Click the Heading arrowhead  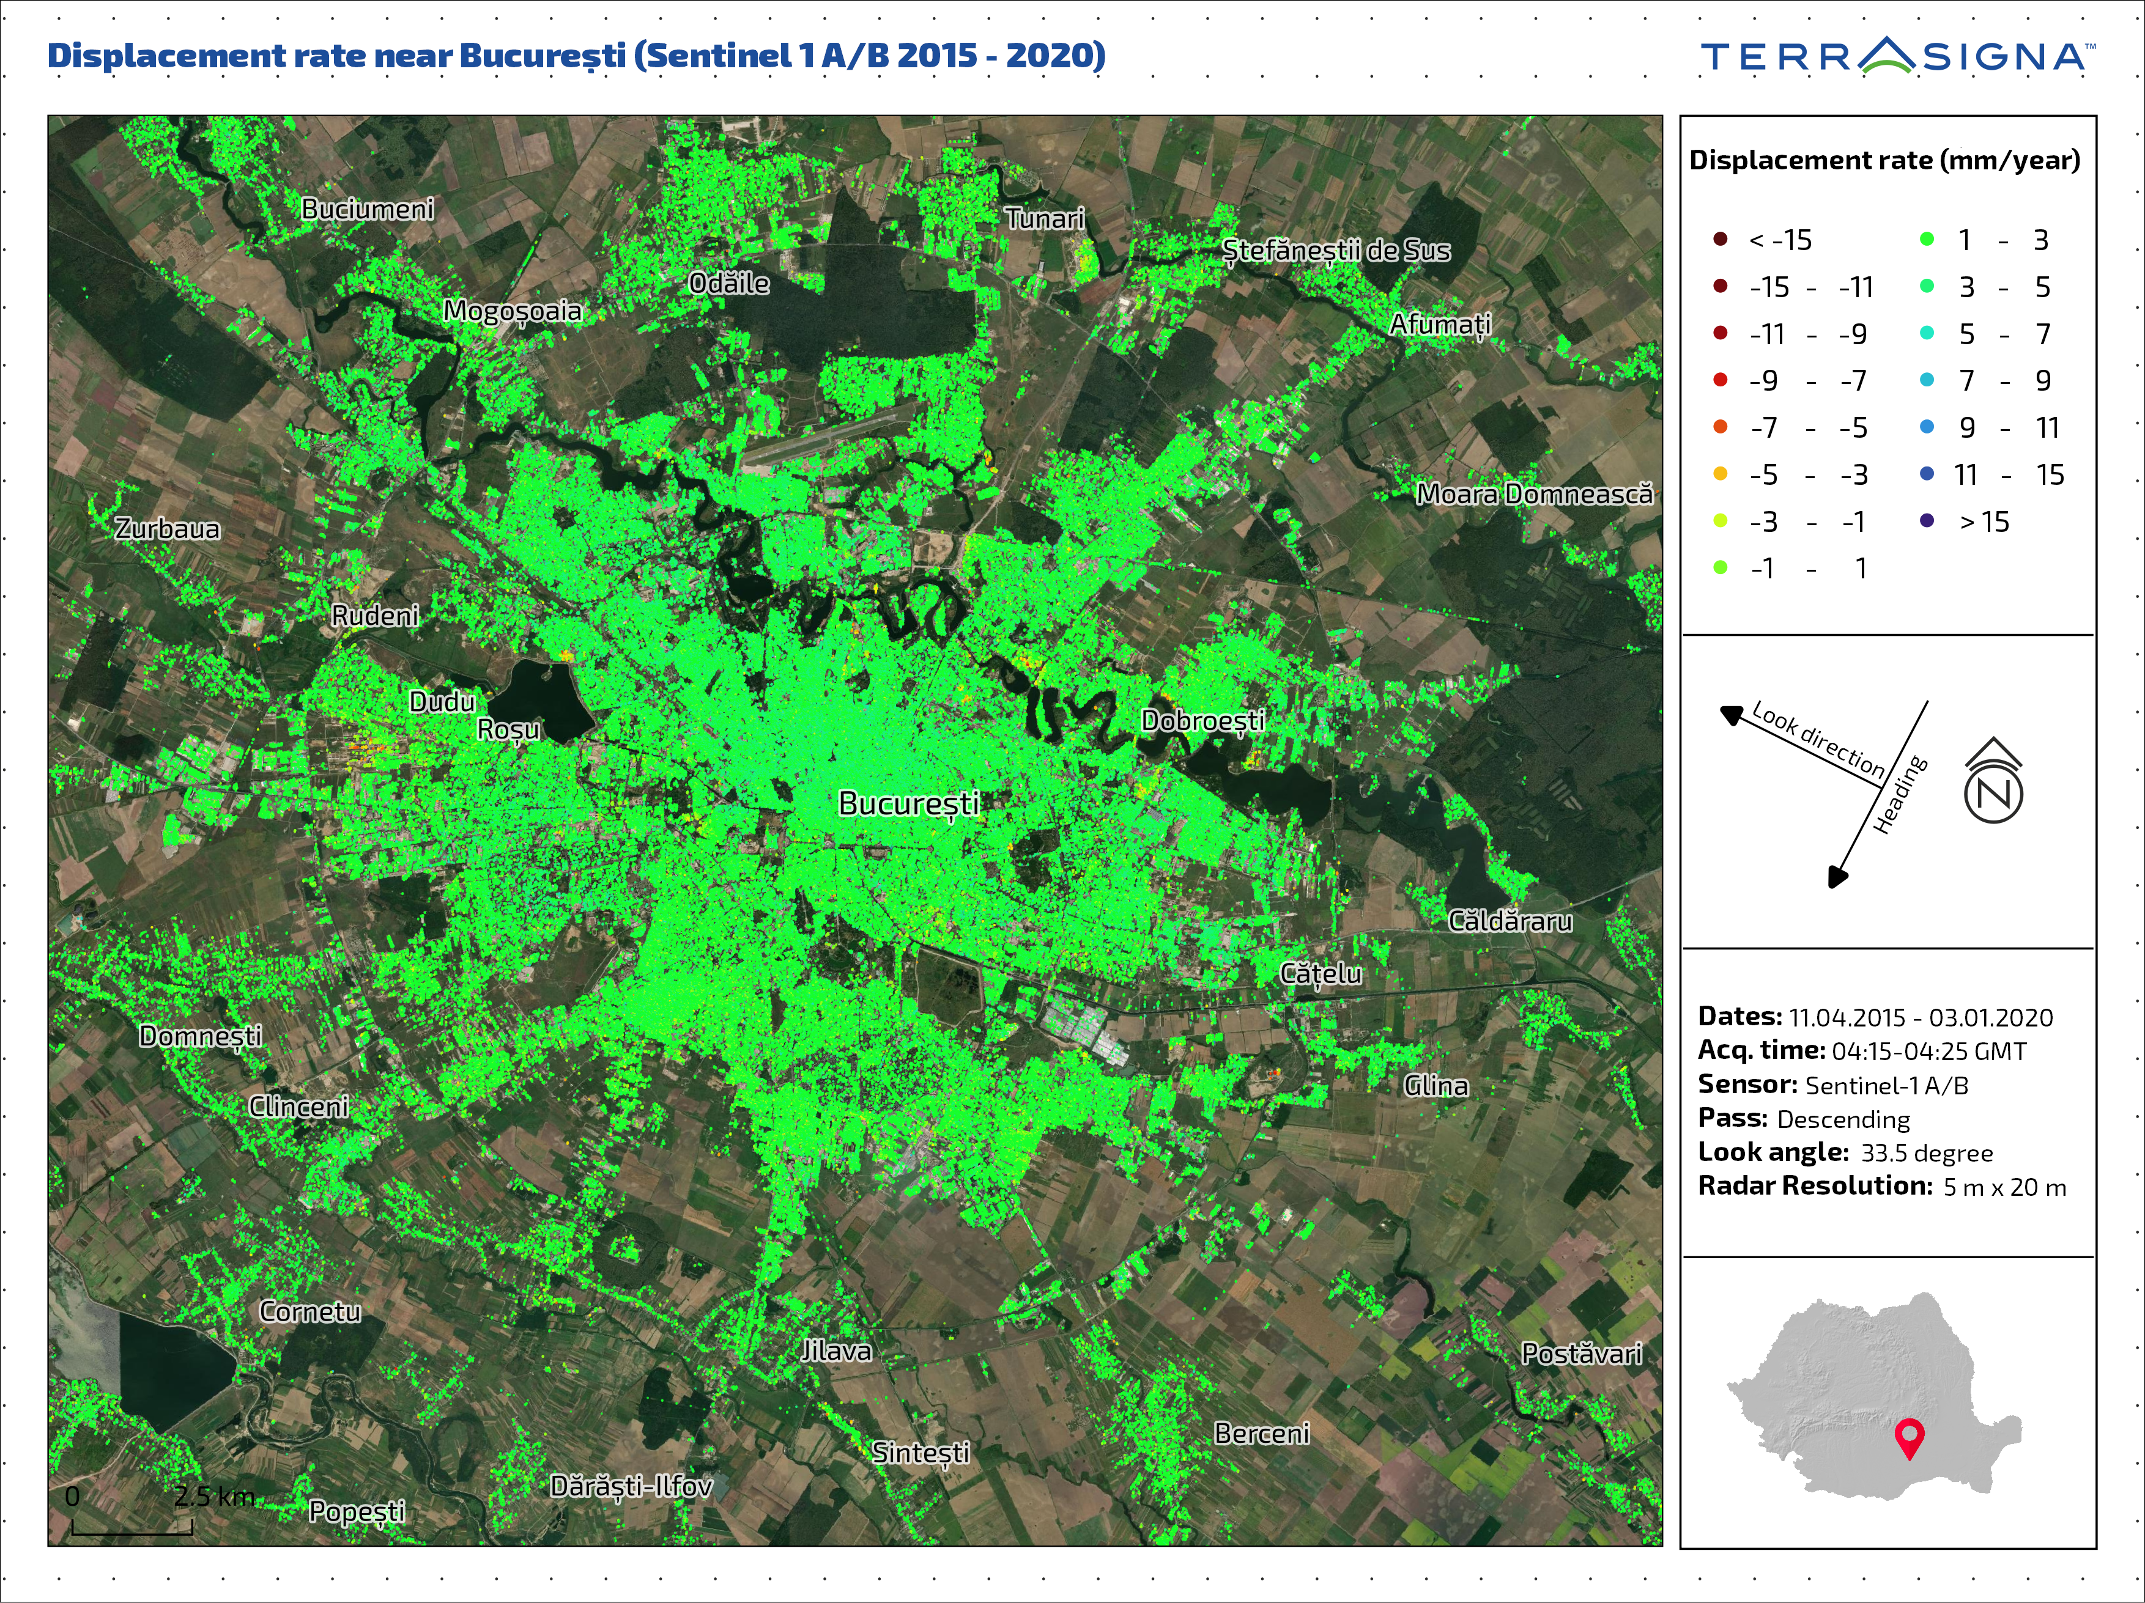click(x=1837, y=877)
